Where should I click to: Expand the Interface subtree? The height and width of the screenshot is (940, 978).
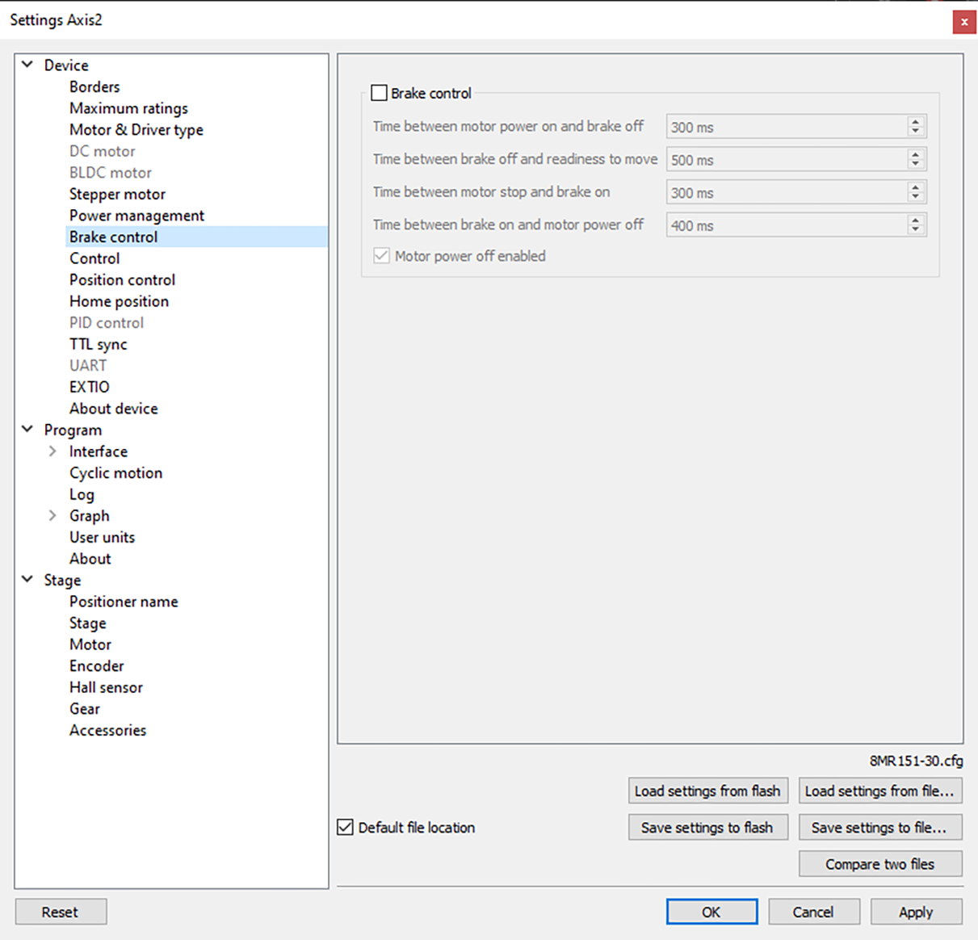coord(51,451)
